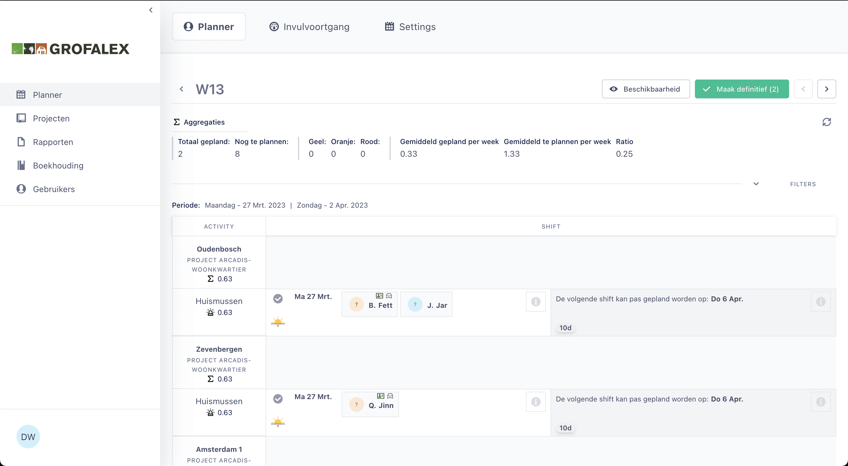848x466 pixels.
Task: Open info icon for Oudenbosch Ma 27 Mrt. shift
Action: click(x=536, y=301)
